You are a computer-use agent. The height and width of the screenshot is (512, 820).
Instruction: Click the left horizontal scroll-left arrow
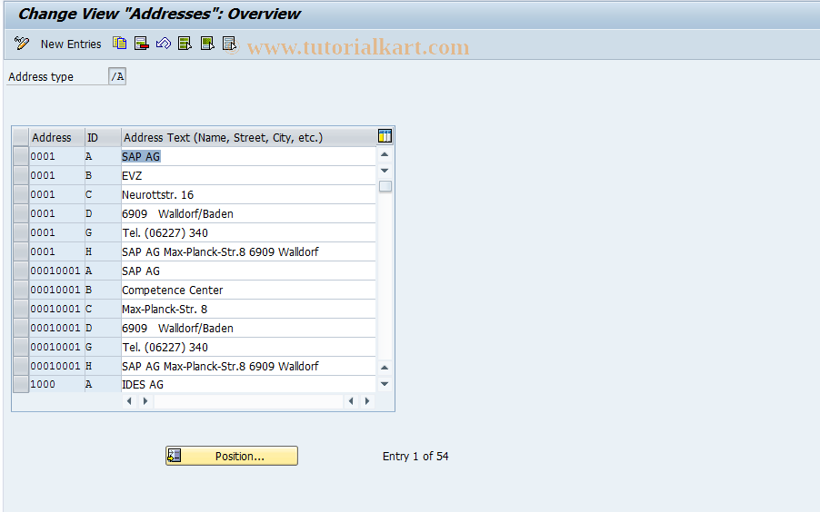pyautogui.click(x=129, y=401)
